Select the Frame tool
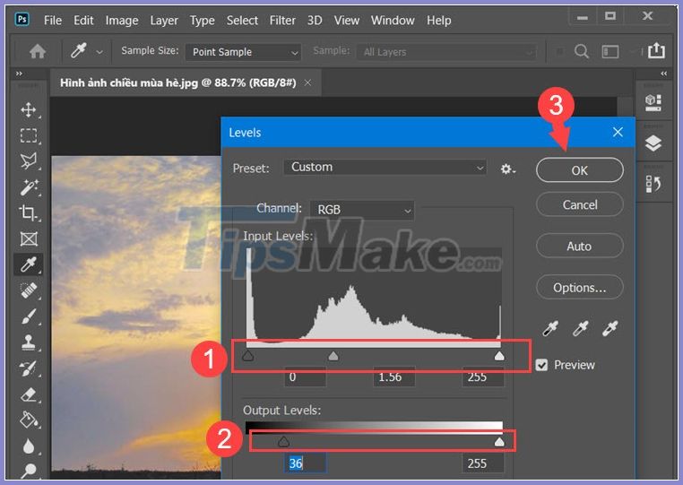 tap(29, 238)
